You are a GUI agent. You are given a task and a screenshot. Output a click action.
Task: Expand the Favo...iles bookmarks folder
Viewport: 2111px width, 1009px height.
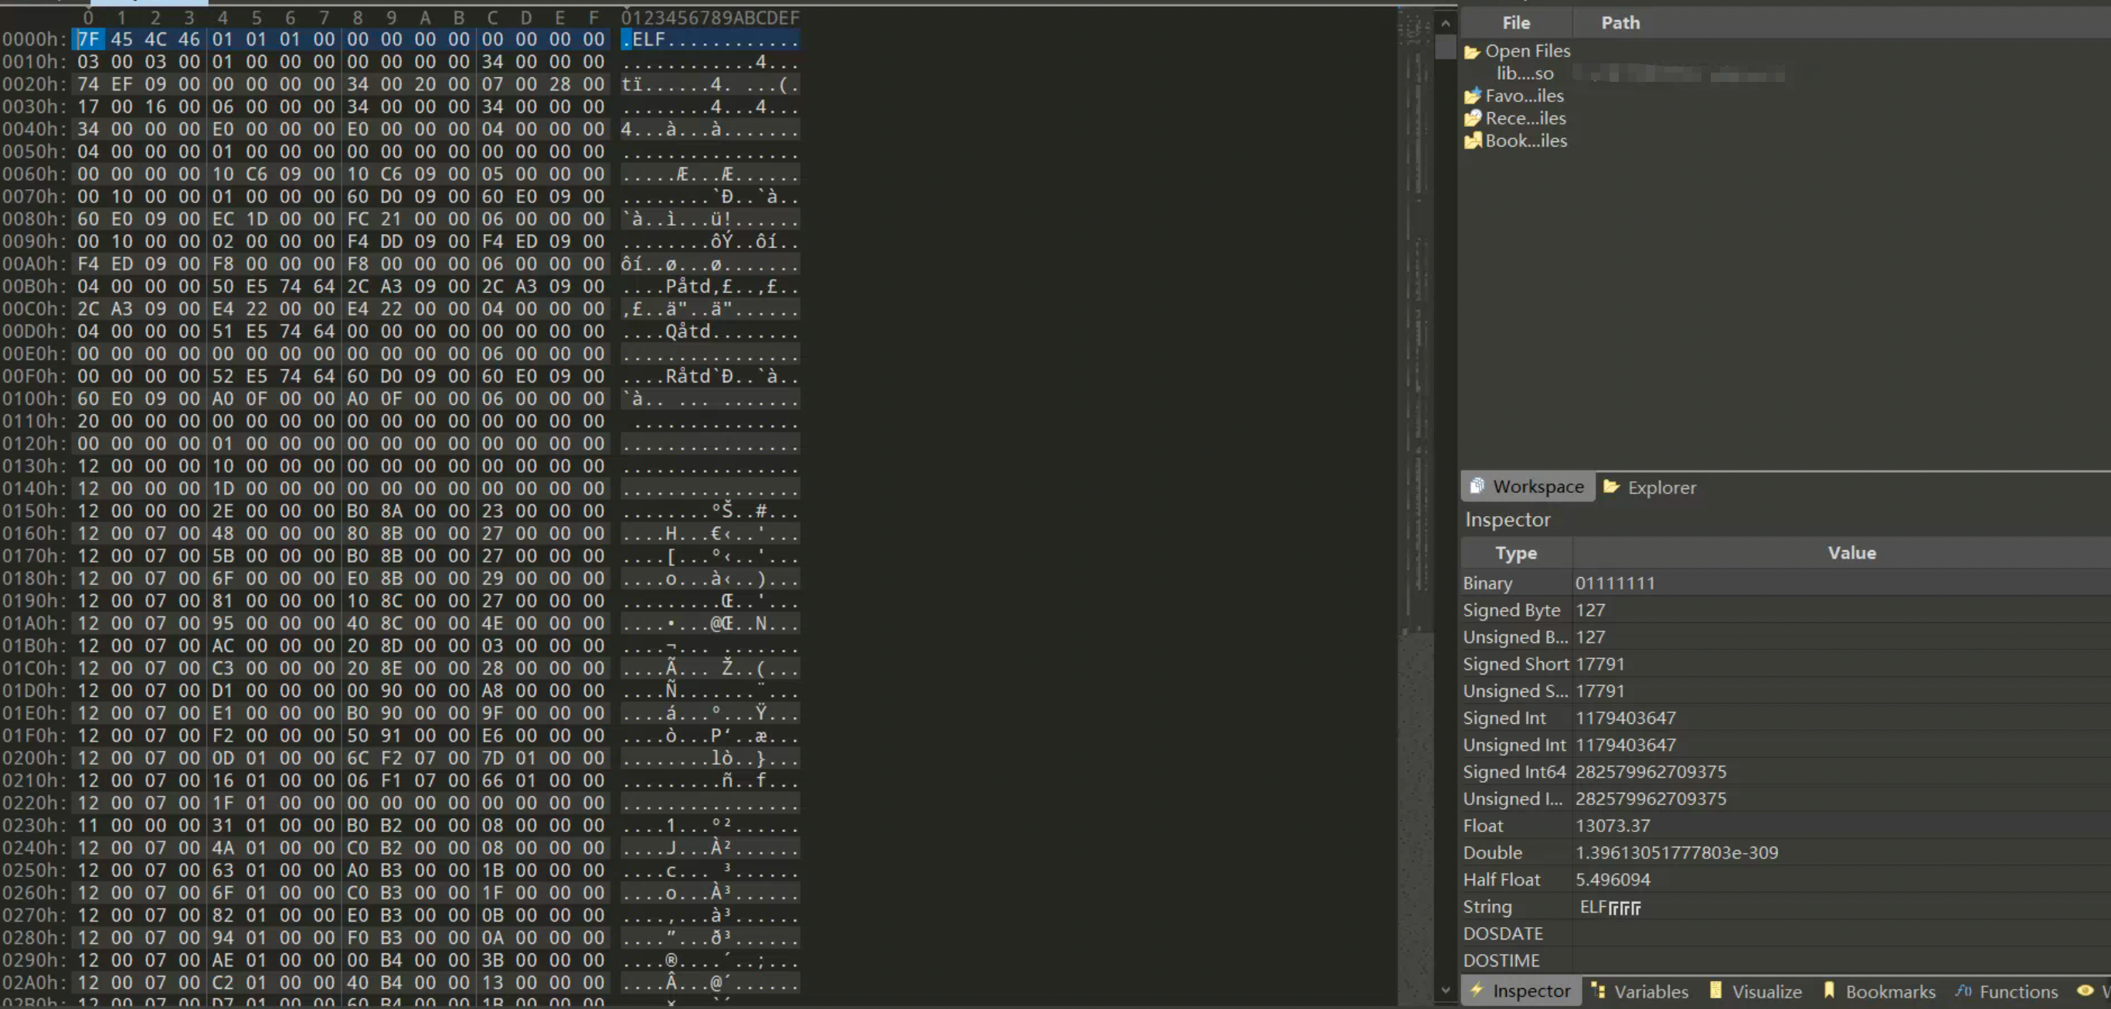click(x=1518, y=96)
